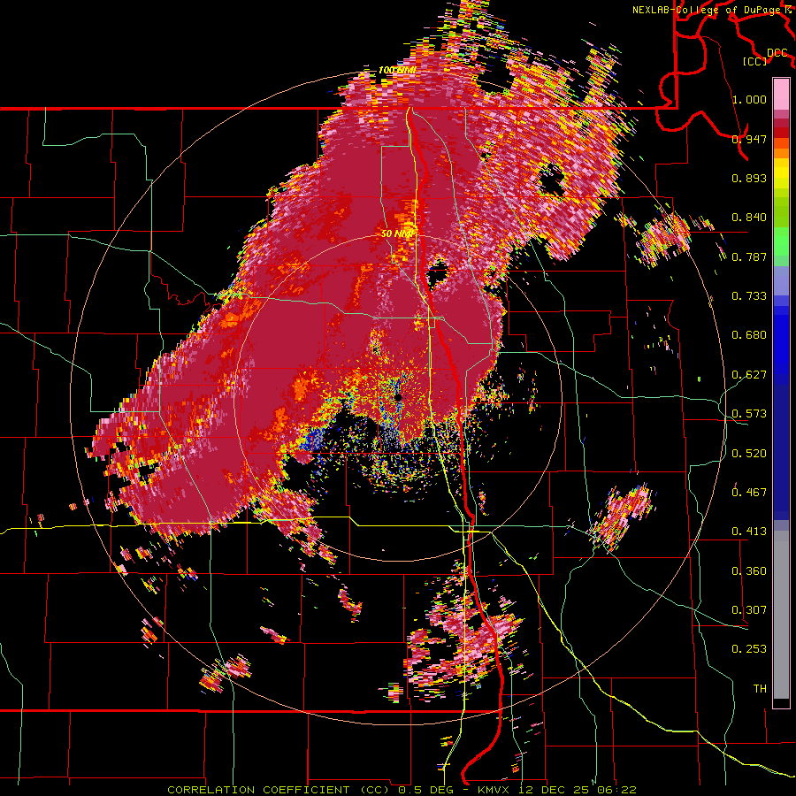Select the 0.573 scale value
796x796 pixels.
pos(749,414)
